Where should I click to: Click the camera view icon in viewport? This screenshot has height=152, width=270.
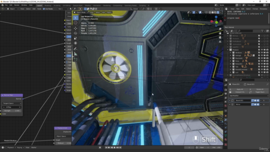pos(220,38)
